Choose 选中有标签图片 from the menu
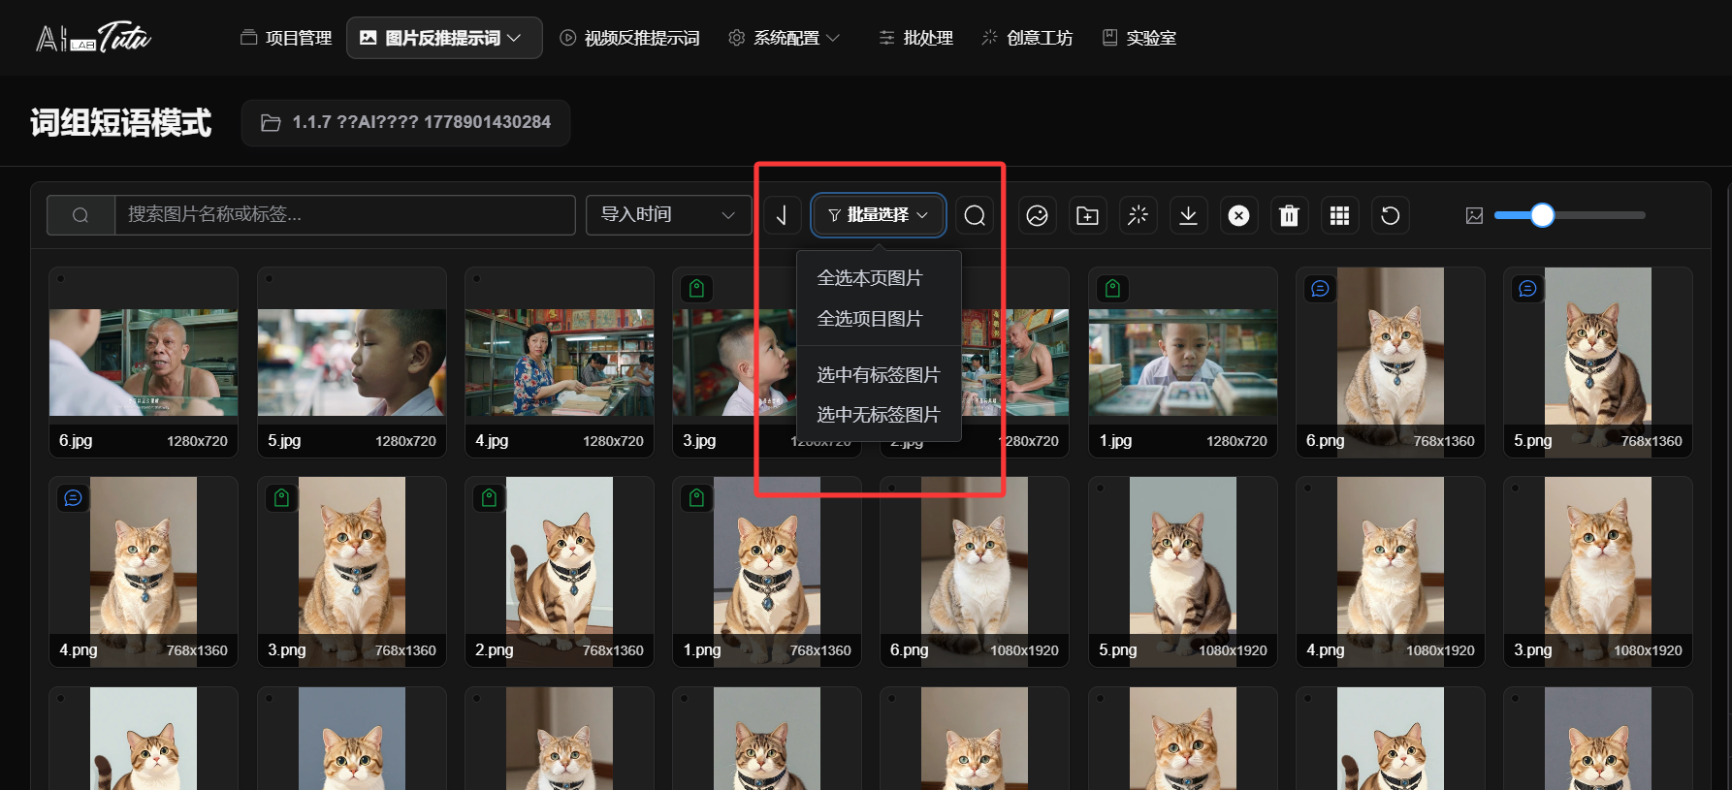The image size is (1732, 790). 879,375
